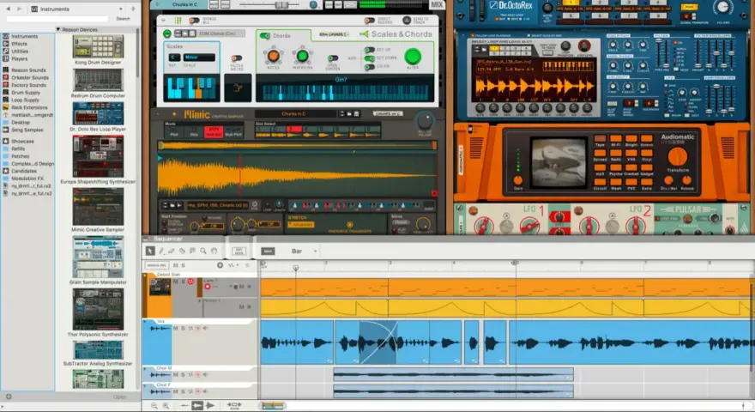The width and height of the screenshot is (755, 412).
Task: Click the Chunks in C mixer volume fader
Action: (281, 5)
